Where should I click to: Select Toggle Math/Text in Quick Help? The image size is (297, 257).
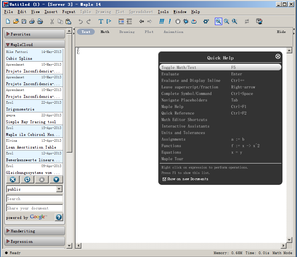pos(220,67)
